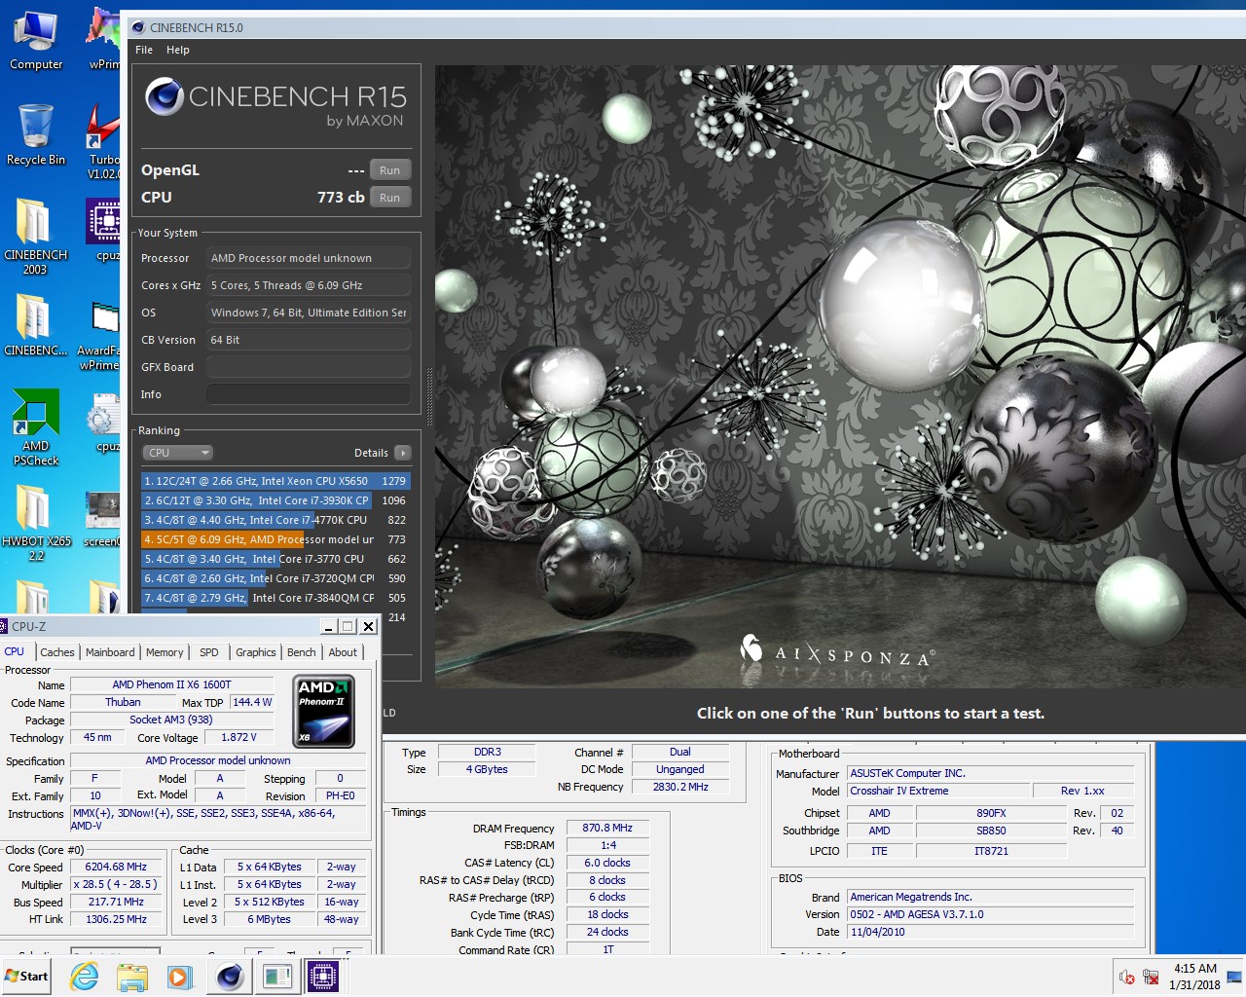
Task: Select the CINEBENCH 2003 folder on the desktop
Action: pos(36,237)
